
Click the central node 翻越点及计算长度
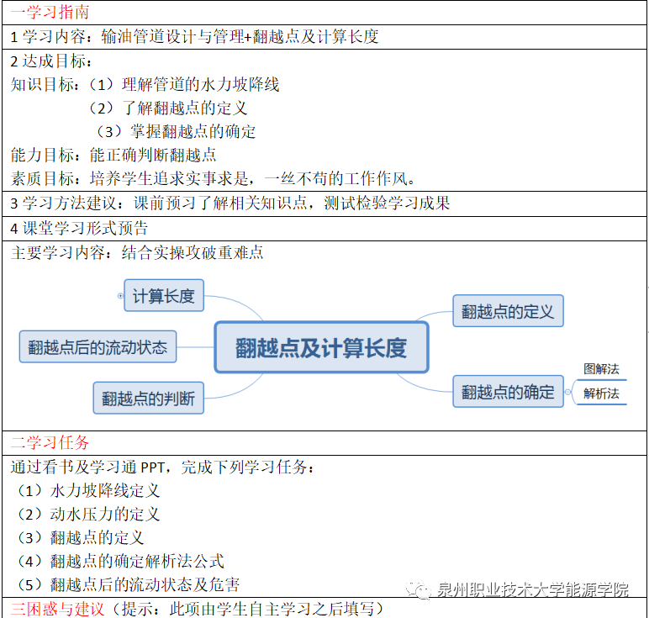point(321,347)
